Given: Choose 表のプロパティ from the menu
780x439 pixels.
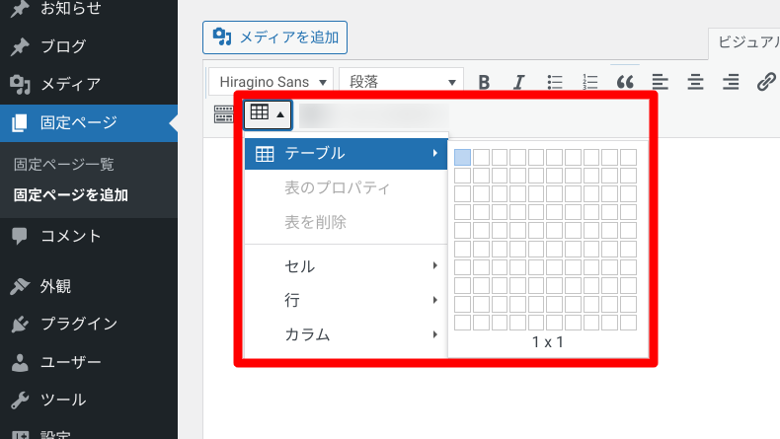Looking at the screenshot, I should click(x=338, y=187).
